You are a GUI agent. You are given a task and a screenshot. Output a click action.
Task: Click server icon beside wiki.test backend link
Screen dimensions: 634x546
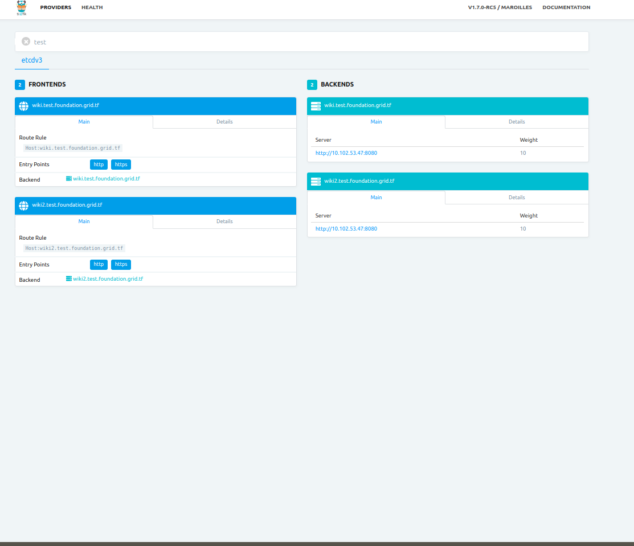pyautogui.click(x=69, y=179)
